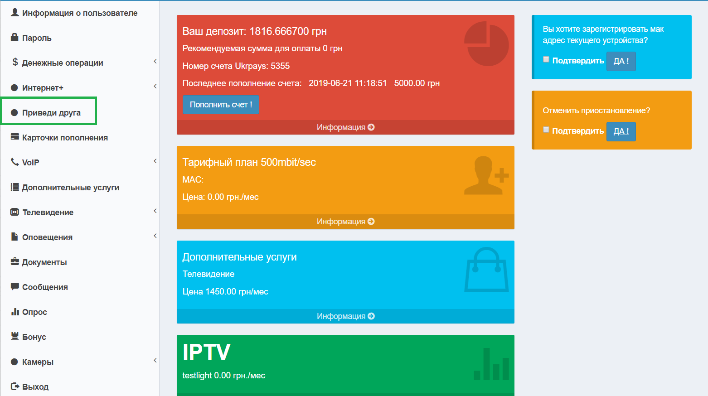Open Карточки пополнения in the sidebar
This screenshot has height=396, width=708.
pyautogui.click(x=65, y=138)
